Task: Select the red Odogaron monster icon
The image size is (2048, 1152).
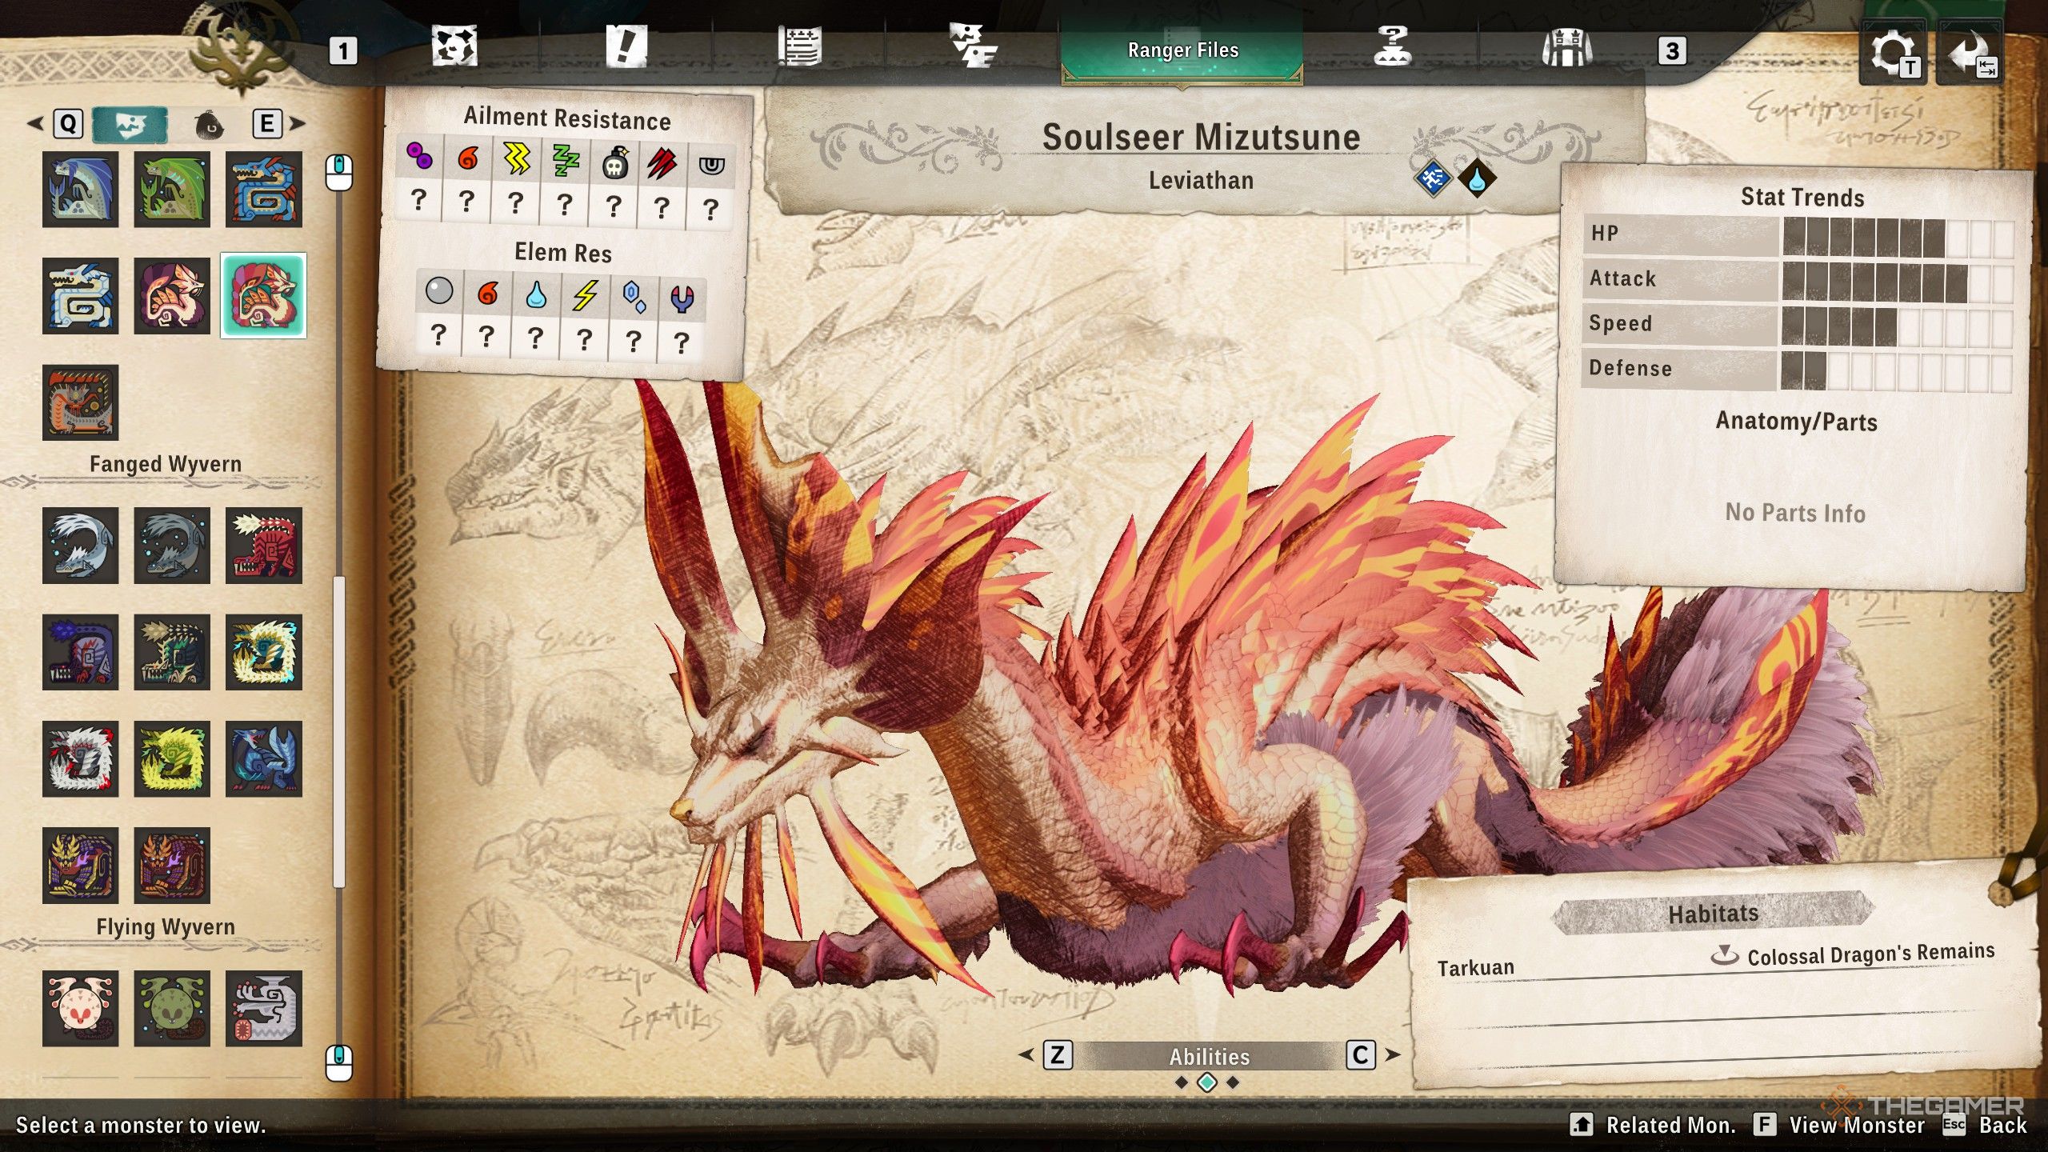Action: pyautogui.click(x=263, y=546)
